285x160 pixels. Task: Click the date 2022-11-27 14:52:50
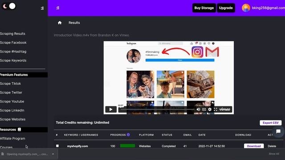tap(212, 146)
